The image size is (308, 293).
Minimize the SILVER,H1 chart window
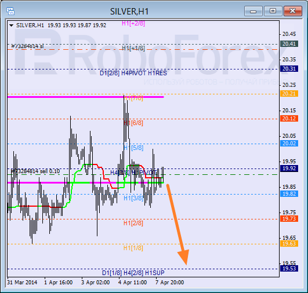click(253, 11)
